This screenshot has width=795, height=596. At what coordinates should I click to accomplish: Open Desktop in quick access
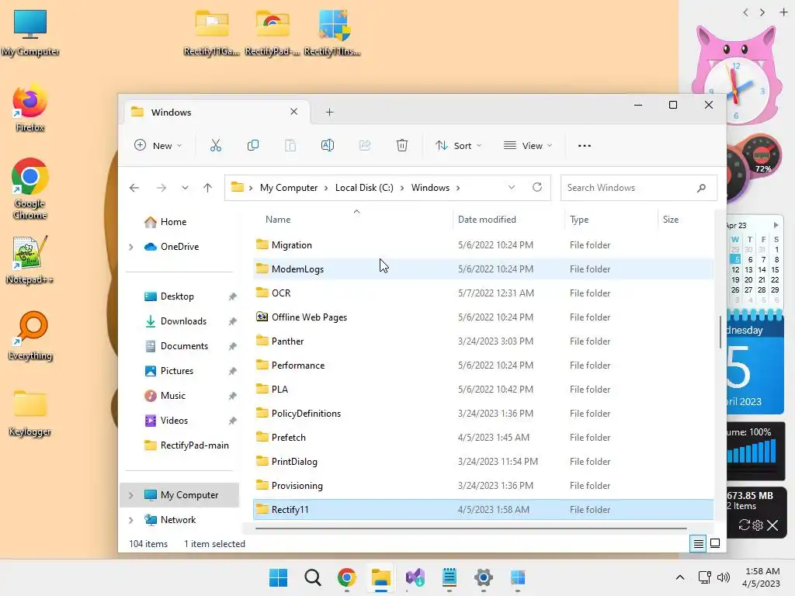[177, 296]
